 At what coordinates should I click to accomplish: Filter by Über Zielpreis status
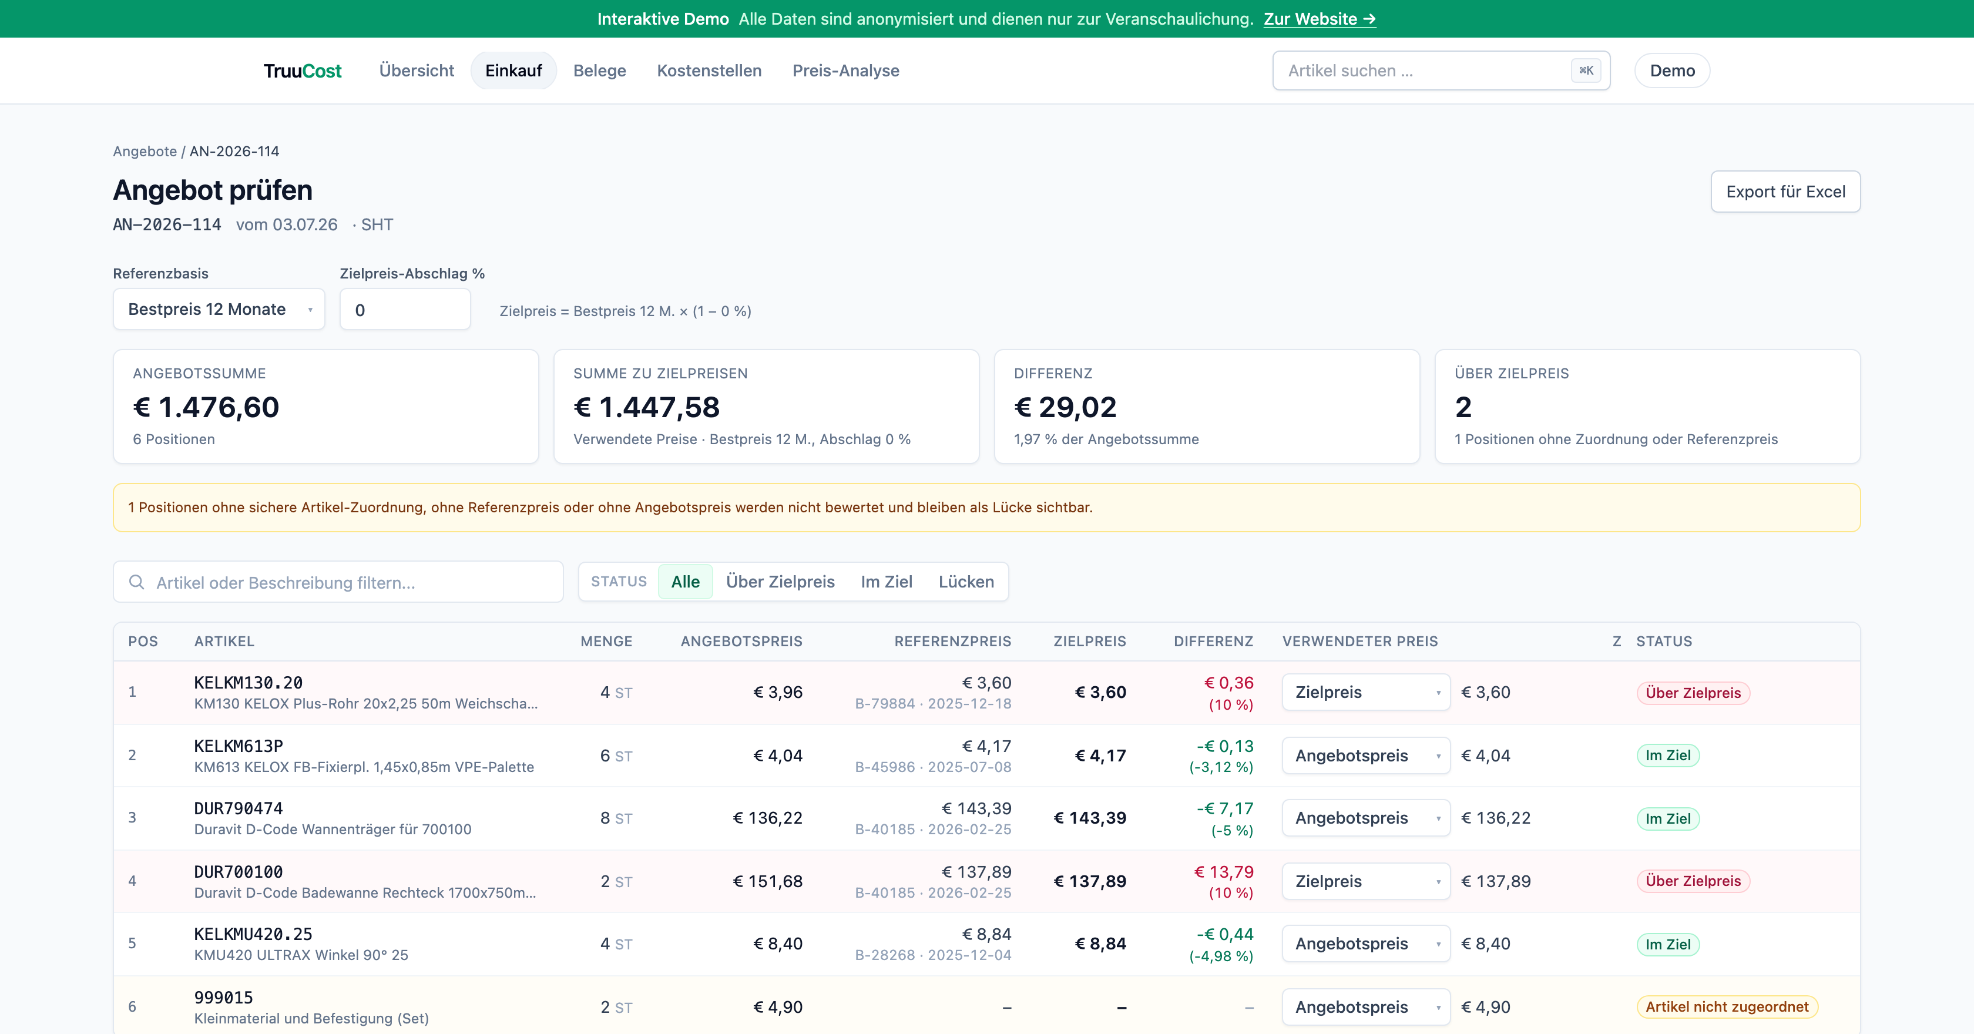click(780, 582)
